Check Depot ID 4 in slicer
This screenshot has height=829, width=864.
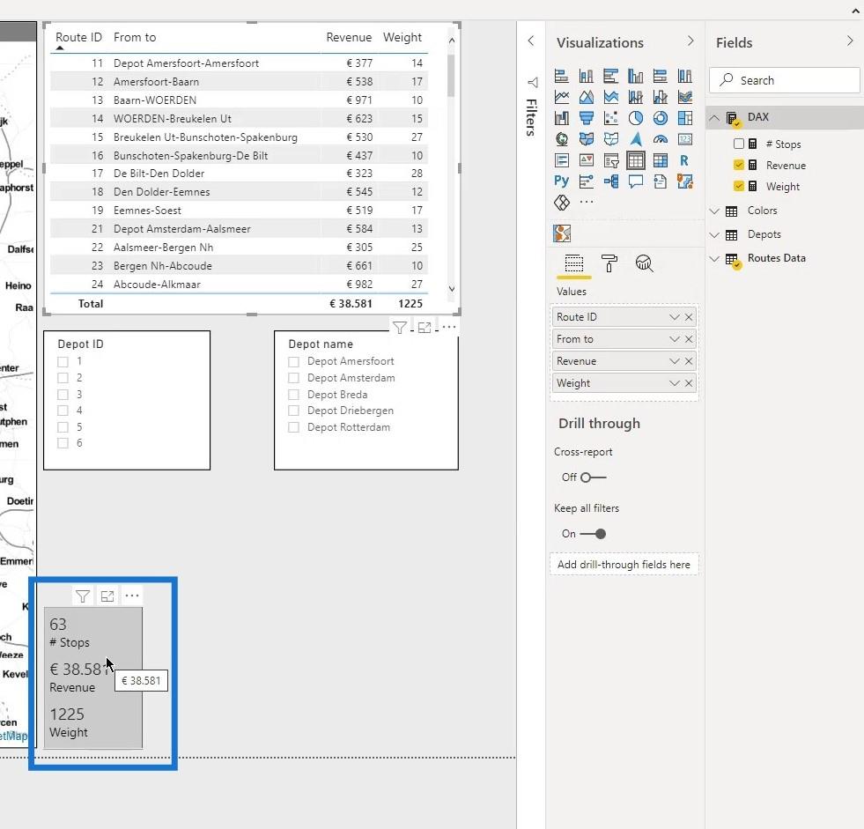coord(63,411)
